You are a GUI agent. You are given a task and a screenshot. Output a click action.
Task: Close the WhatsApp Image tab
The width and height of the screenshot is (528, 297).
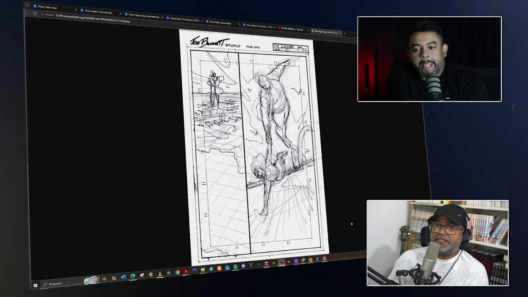pos(340,33)
